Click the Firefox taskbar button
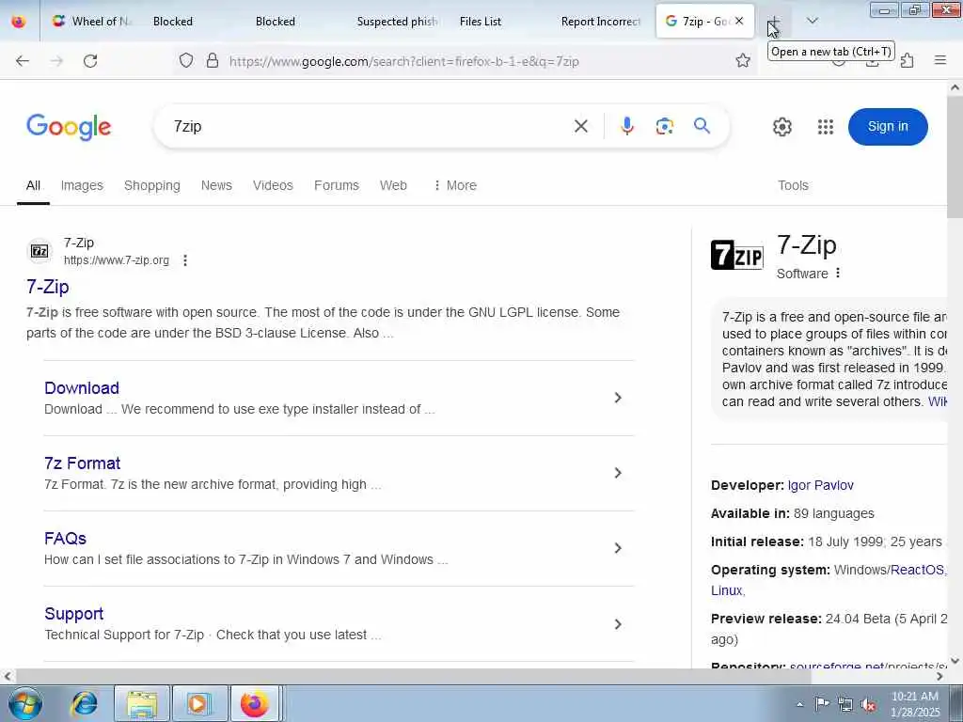963x722 pixels. [256, 703]
